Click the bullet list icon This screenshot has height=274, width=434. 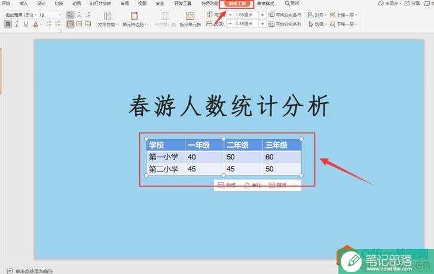(58, 24)
